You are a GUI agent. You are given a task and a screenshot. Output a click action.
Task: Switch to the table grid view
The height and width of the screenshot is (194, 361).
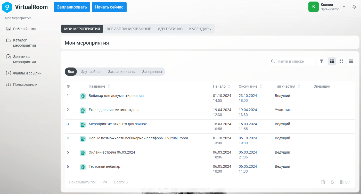[332, 61]
